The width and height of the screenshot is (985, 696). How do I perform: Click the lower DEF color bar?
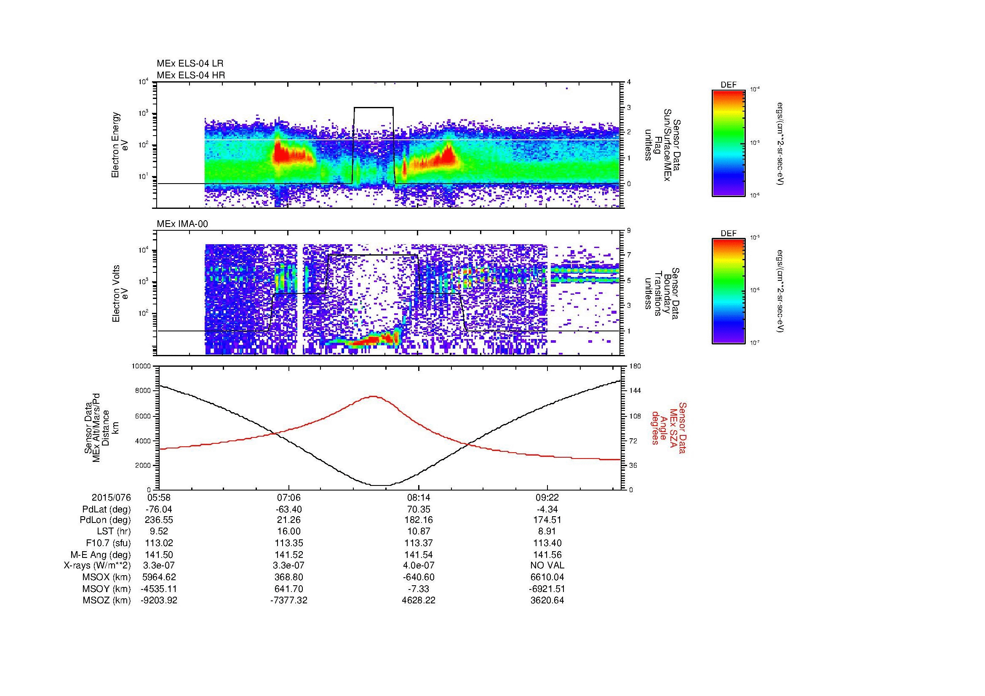729,291
